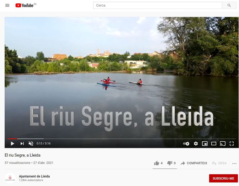The height and width of the screenshot is (186, 239).
Task: Switch to theater mode
Action: (214, 144)
